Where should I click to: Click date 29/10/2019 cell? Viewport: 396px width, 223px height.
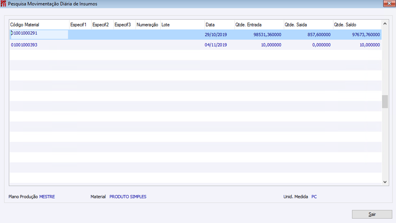[216, 35]
